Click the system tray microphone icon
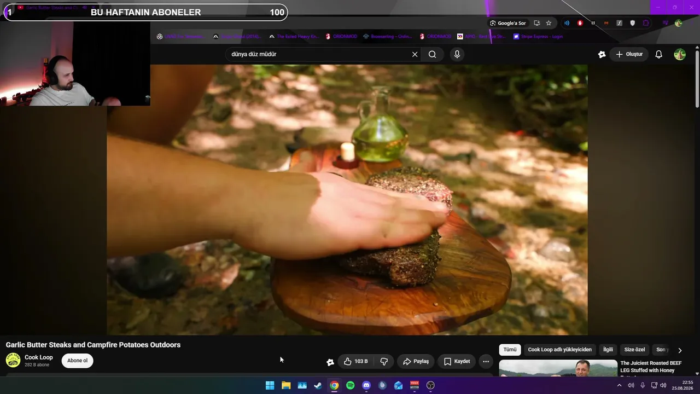Image resolution: width=700 pixels, height=394 pixels. [x=643, y=385]
